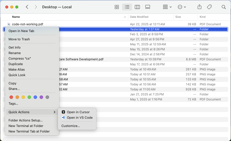Switch to column view in toolbar
This screenshot has width=231, height=141.
pos(137,7)
